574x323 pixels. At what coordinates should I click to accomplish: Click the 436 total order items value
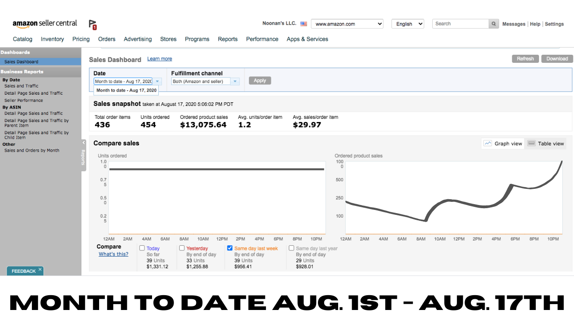(x=102, y=125)
